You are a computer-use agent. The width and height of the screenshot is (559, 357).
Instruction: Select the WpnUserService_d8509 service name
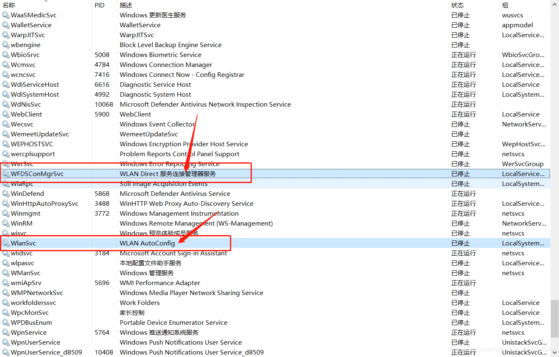(46, 352)
